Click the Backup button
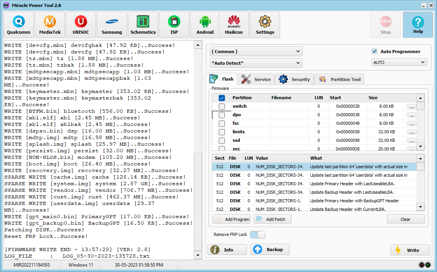 (270, 250)
